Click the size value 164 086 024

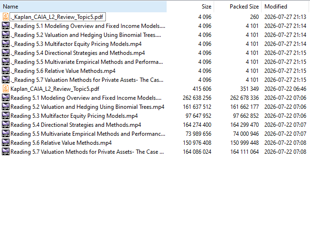[197, 152]
